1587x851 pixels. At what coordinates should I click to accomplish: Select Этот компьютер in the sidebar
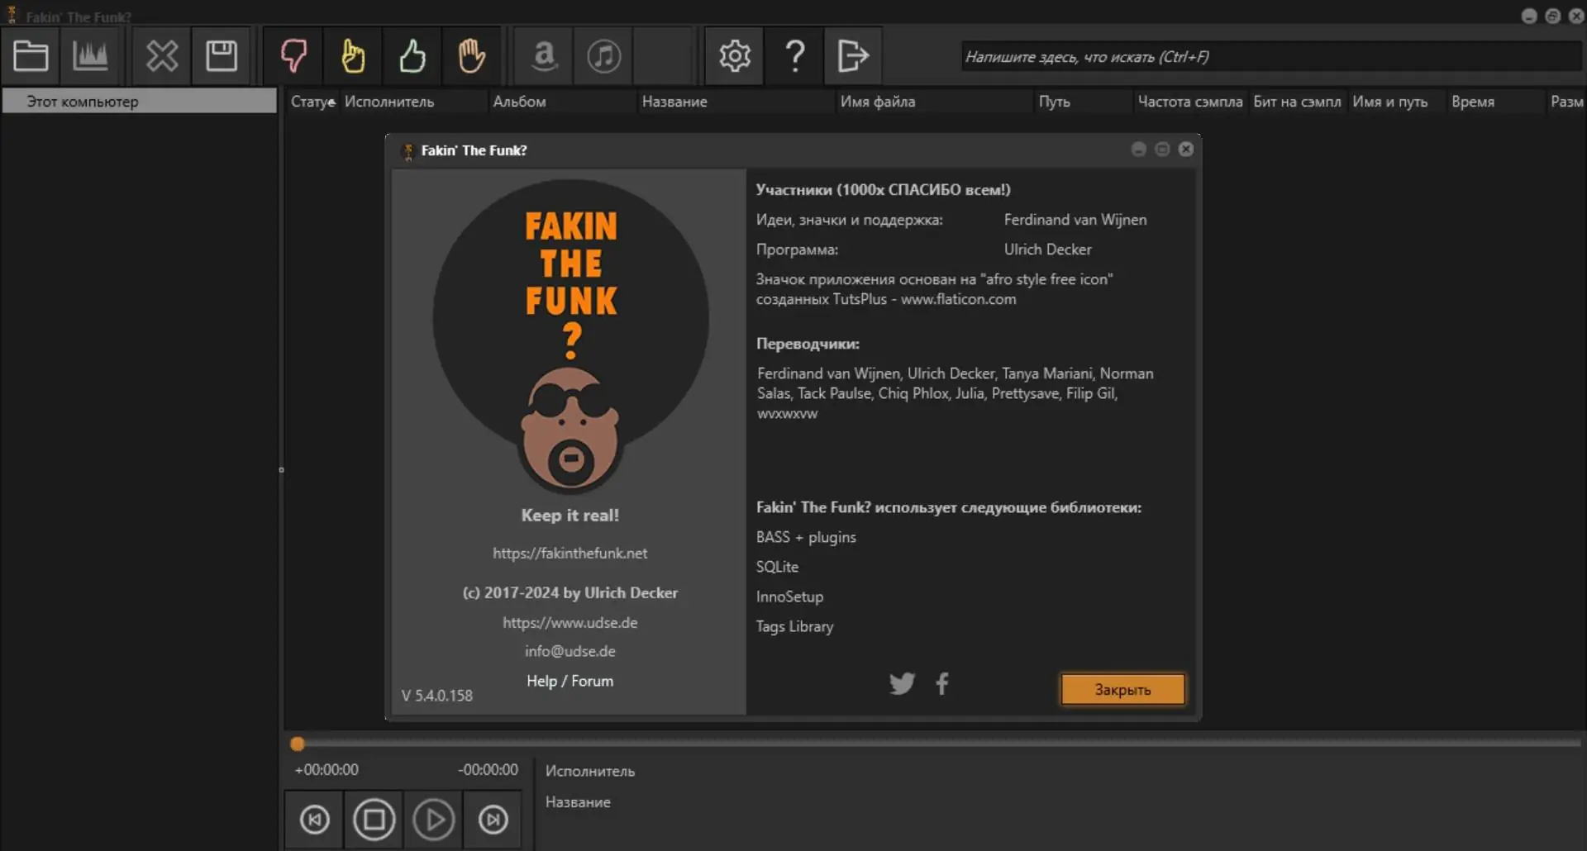pos(82,101)
